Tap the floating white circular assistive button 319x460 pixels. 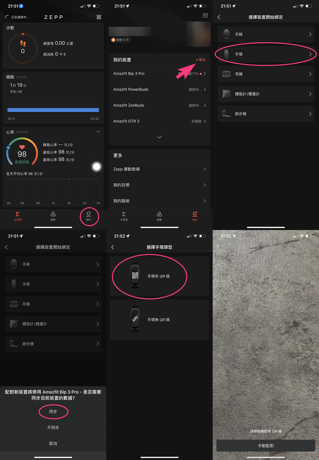[97, 166]
